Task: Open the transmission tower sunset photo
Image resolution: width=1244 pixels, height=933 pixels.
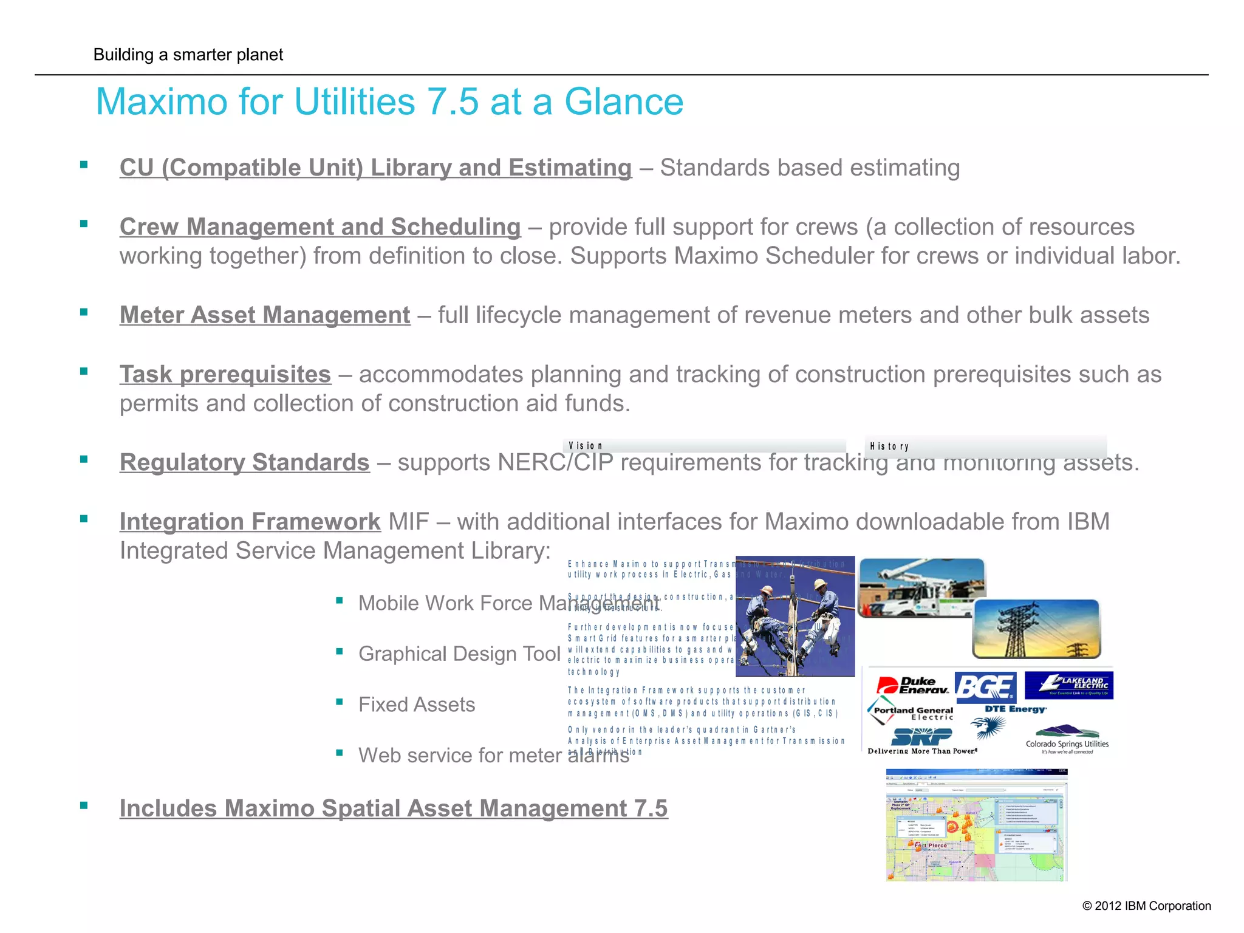Action: [x=1036, y=629]
